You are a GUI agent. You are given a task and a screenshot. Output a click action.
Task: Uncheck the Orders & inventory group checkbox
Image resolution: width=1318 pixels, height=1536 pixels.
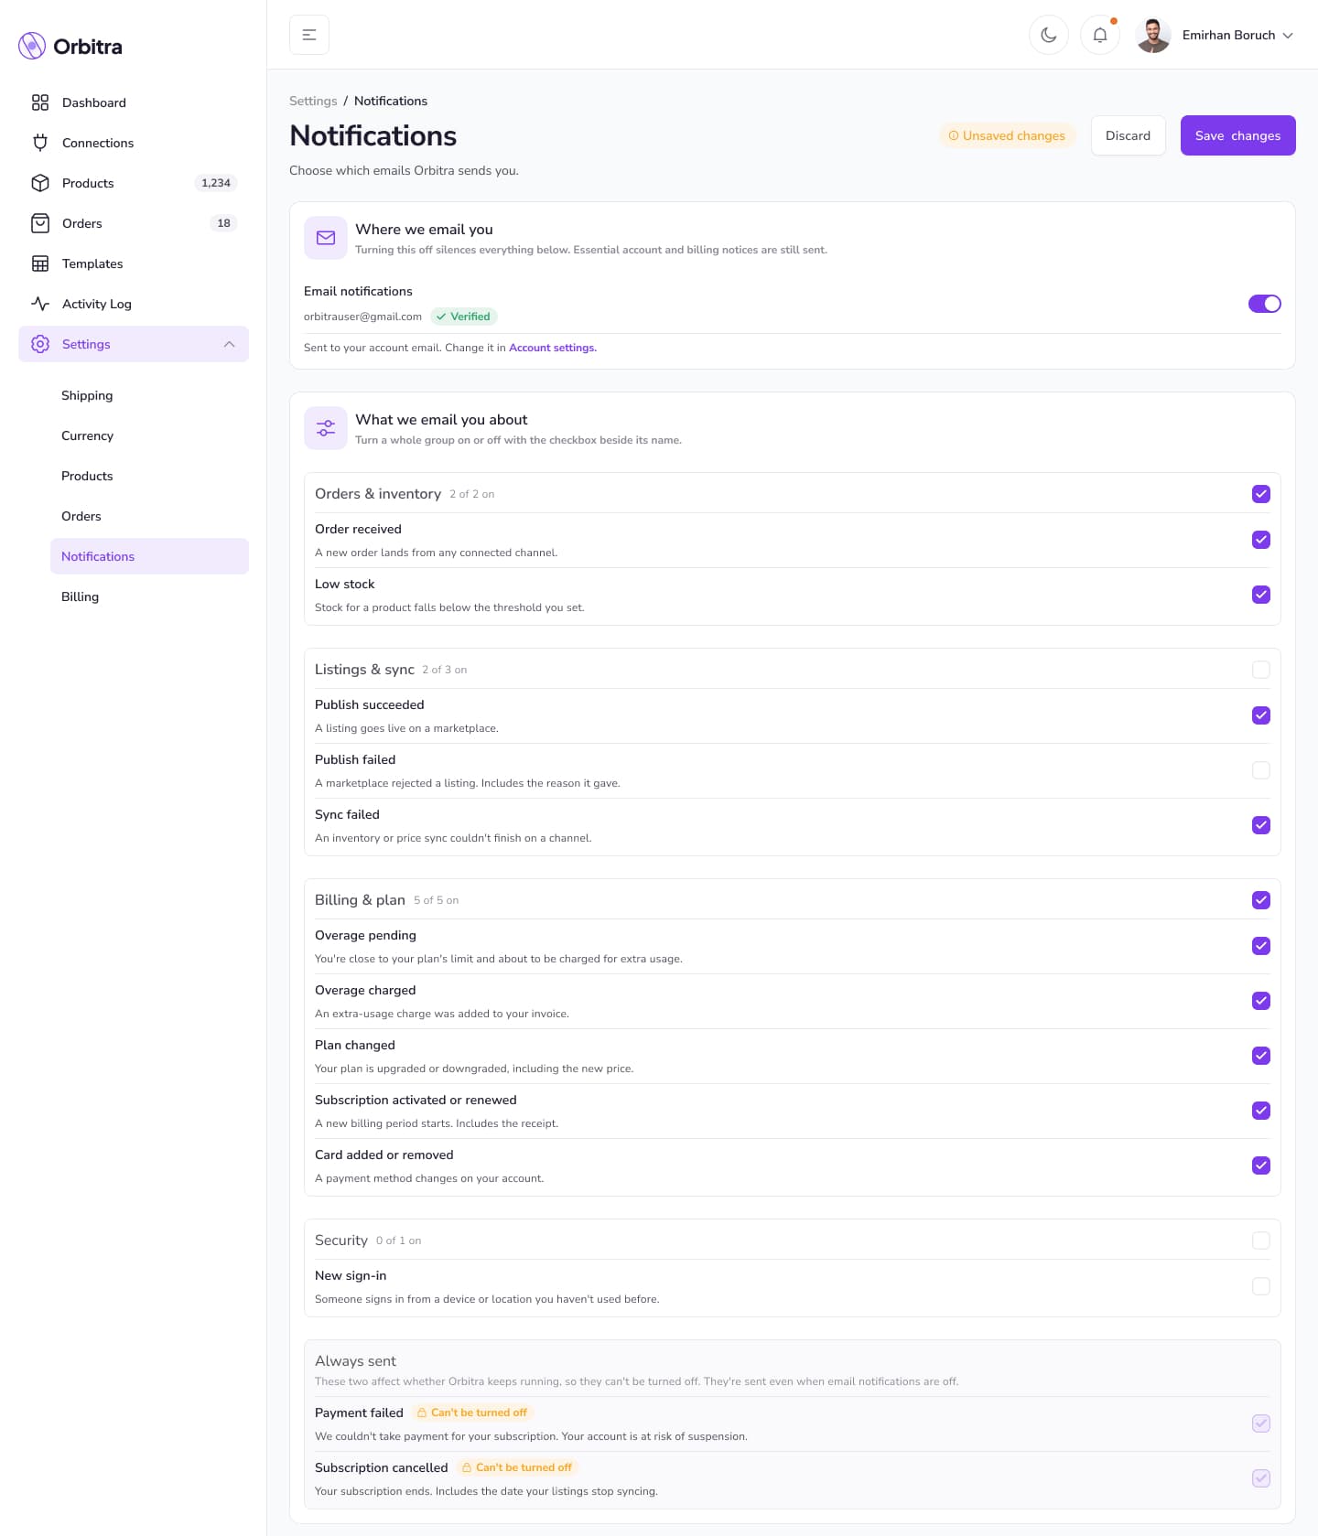[1261, 494]
